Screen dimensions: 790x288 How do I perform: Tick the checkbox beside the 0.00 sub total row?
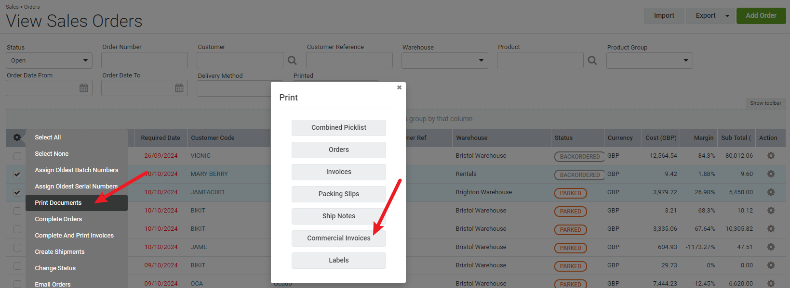coord(17,266)
